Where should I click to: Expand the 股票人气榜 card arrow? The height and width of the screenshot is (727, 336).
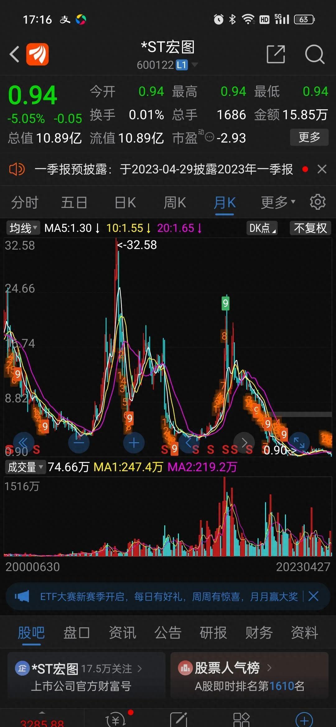tap(269, 668)
